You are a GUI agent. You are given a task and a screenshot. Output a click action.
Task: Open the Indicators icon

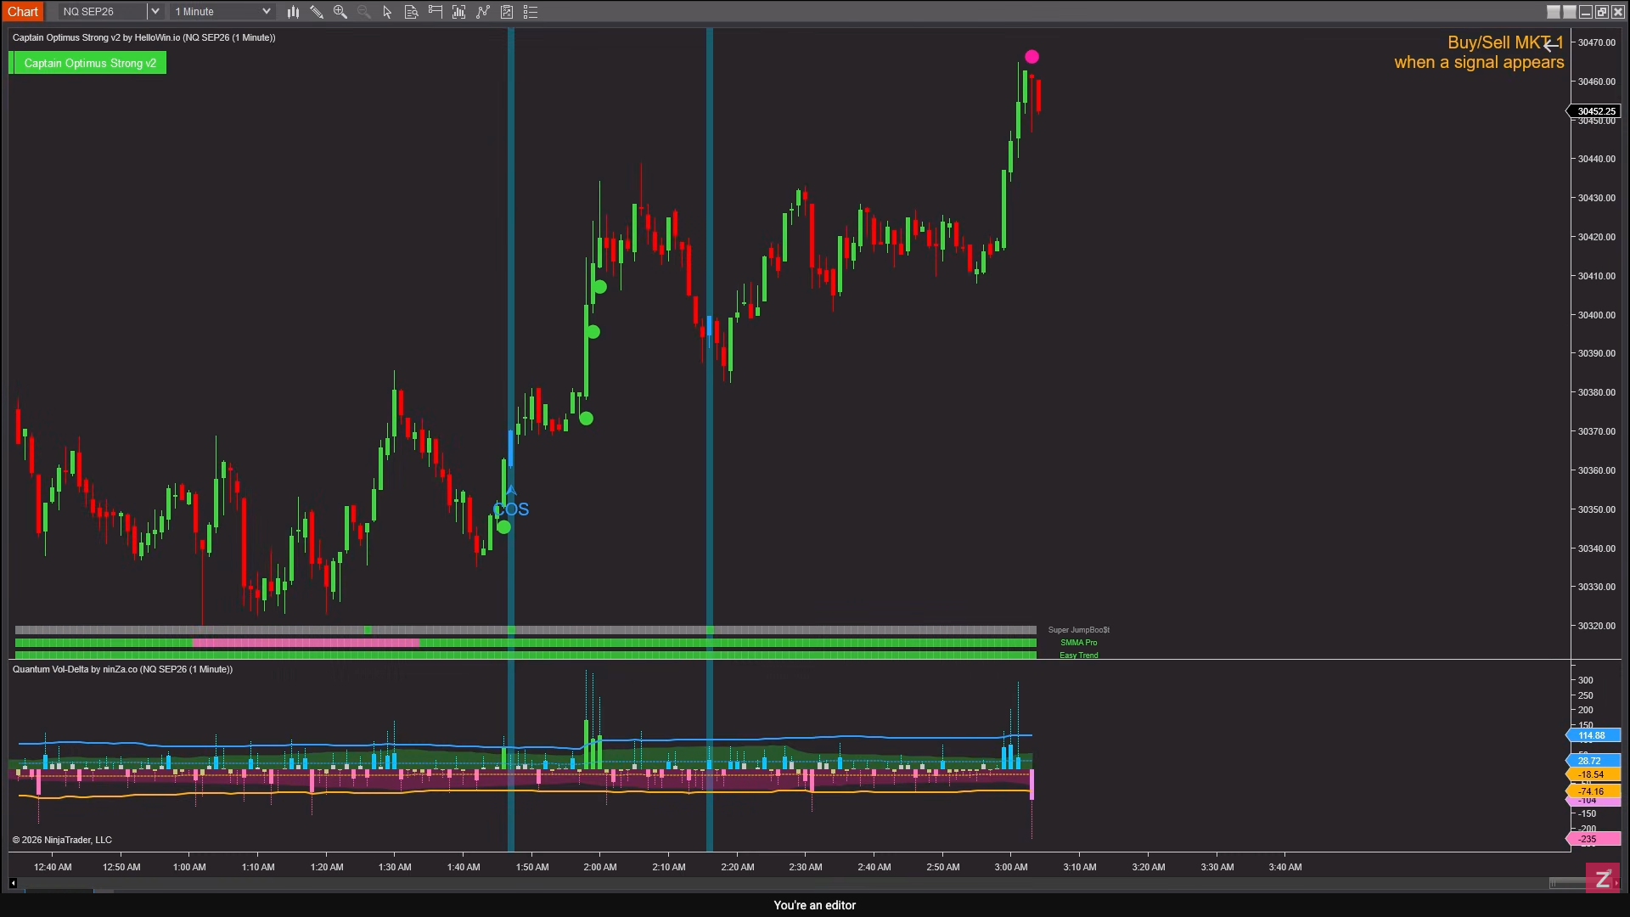[x=483, y=12]
